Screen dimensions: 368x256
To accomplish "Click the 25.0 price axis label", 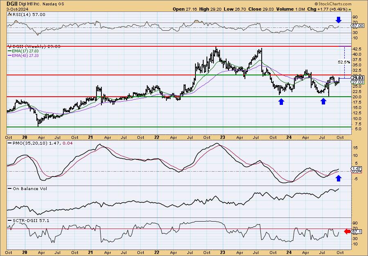I will tap(357, 86).
